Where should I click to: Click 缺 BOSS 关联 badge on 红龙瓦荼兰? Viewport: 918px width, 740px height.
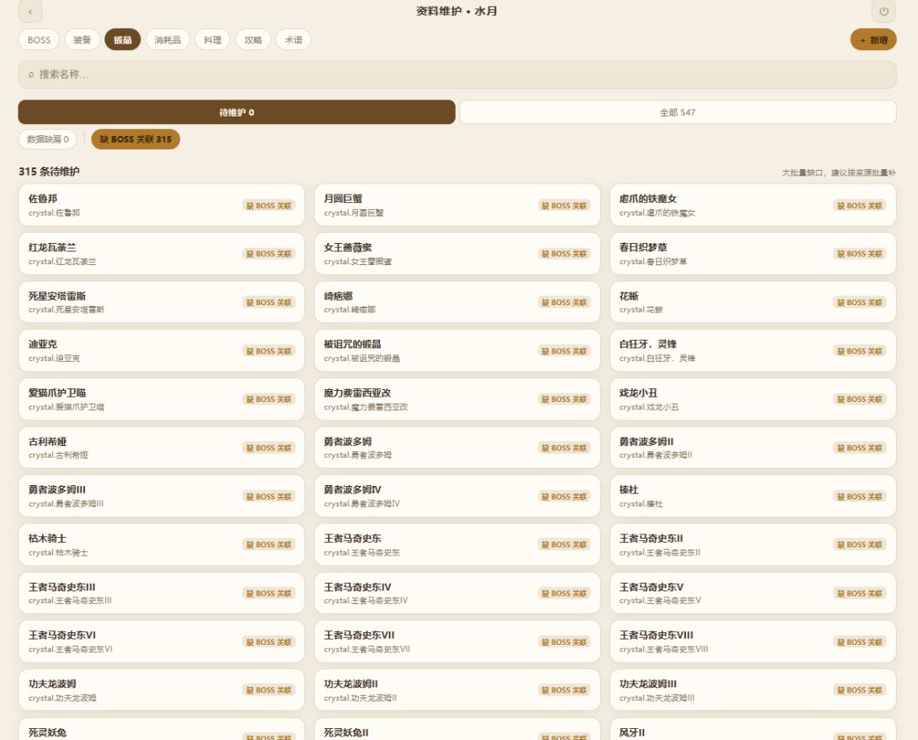point(269,254)
